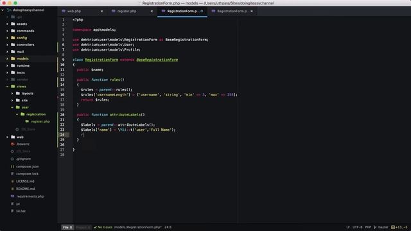This screenshot has width=411, height=231.
Task: Click line number 13 in the gutter
Action: click(62, 80)
